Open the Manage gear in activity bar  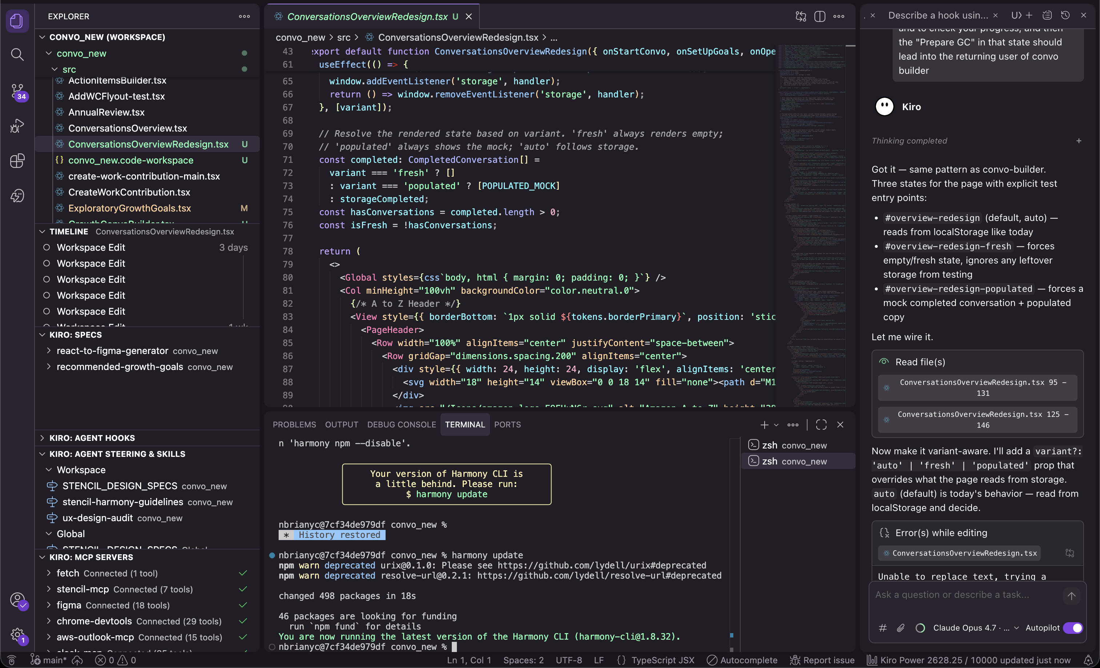[18, 635]
